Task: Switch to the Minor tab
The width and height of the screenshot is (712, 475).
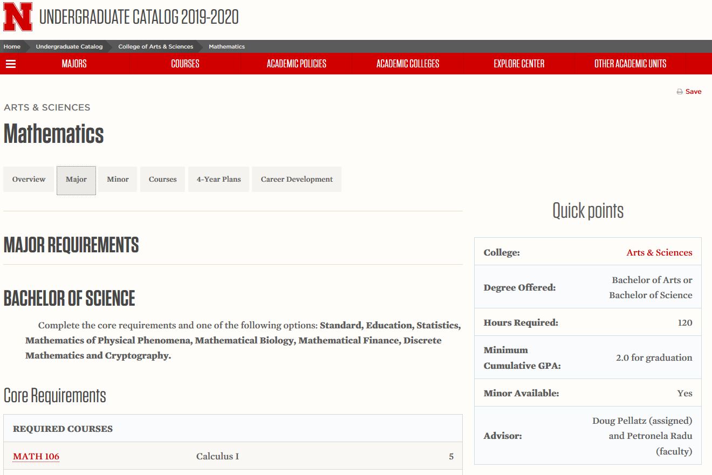Action: click(x=118, y=180)
